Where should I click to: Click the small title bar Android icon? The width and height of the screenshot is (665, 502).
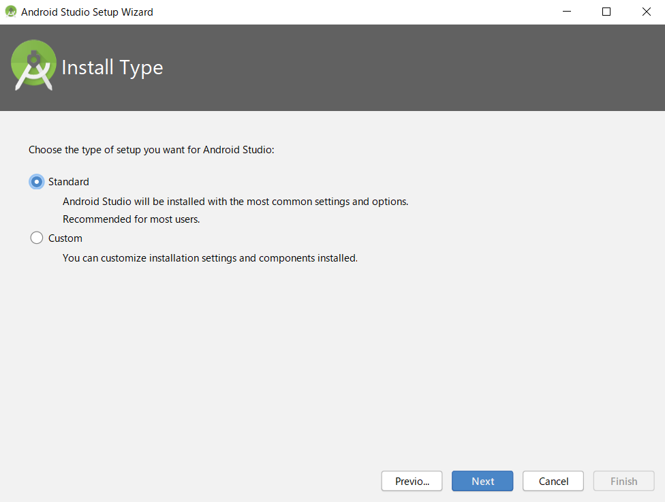point(11,12)
